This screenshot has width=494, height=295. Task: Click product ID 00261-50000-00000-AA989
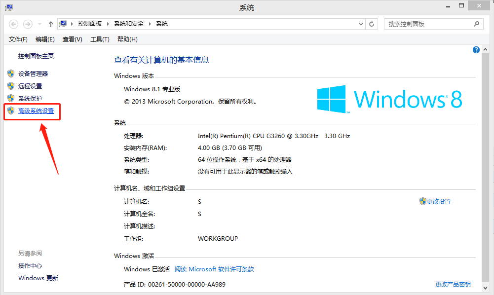(x=187, y=285)
